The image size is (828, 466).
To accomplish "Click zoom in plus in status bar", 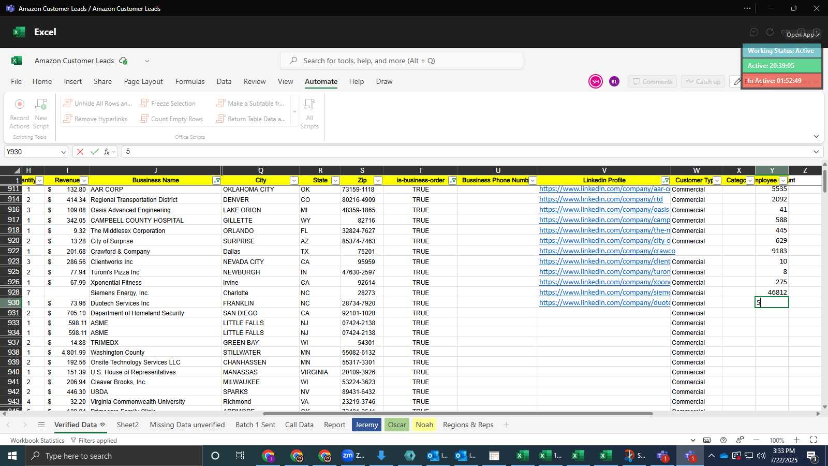I will [x=797, y=440].
